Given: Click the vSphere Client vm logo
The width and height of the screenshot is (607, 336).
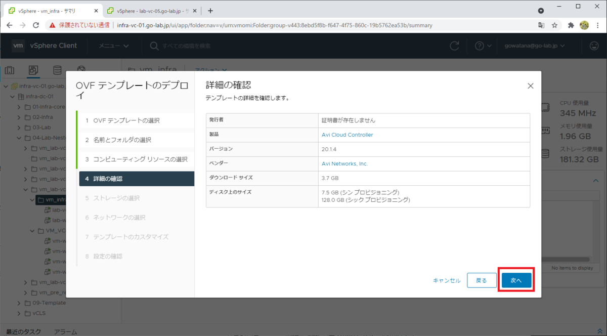Looking at the screenshot, I should 18,46.
